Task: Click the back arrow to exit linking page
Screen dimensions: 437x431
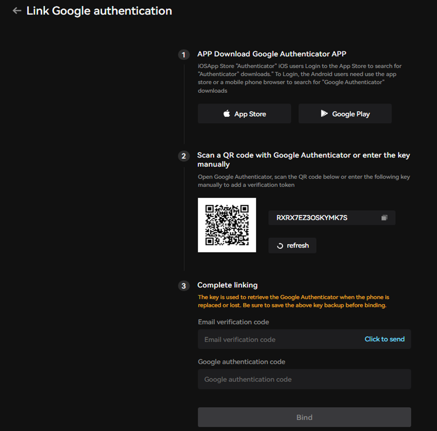Action: pos(17,11)
